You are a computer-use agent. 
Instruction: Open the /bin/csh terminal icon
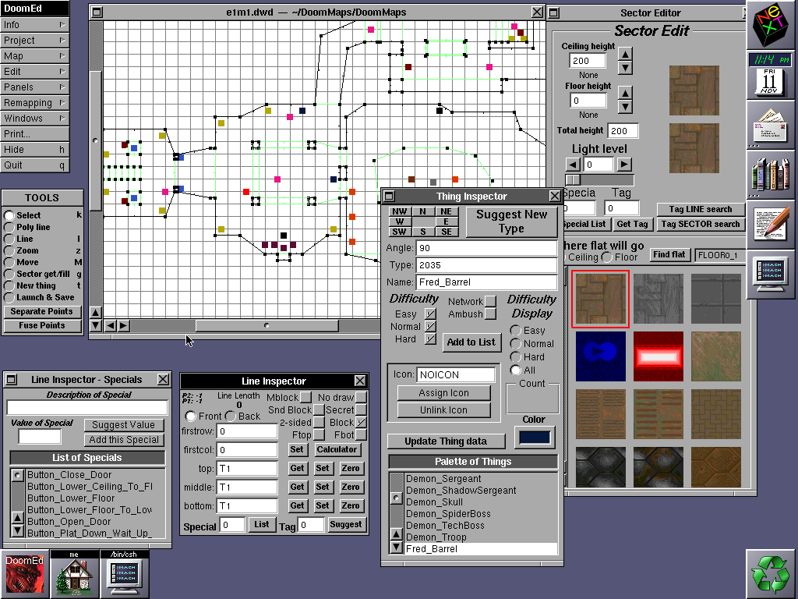(125, 577)
